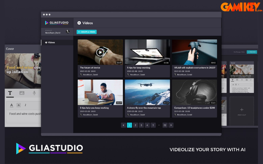Click Add a Clip placeholder in right window
Viewport: 263px width, 164px height.
pos(242,111)
